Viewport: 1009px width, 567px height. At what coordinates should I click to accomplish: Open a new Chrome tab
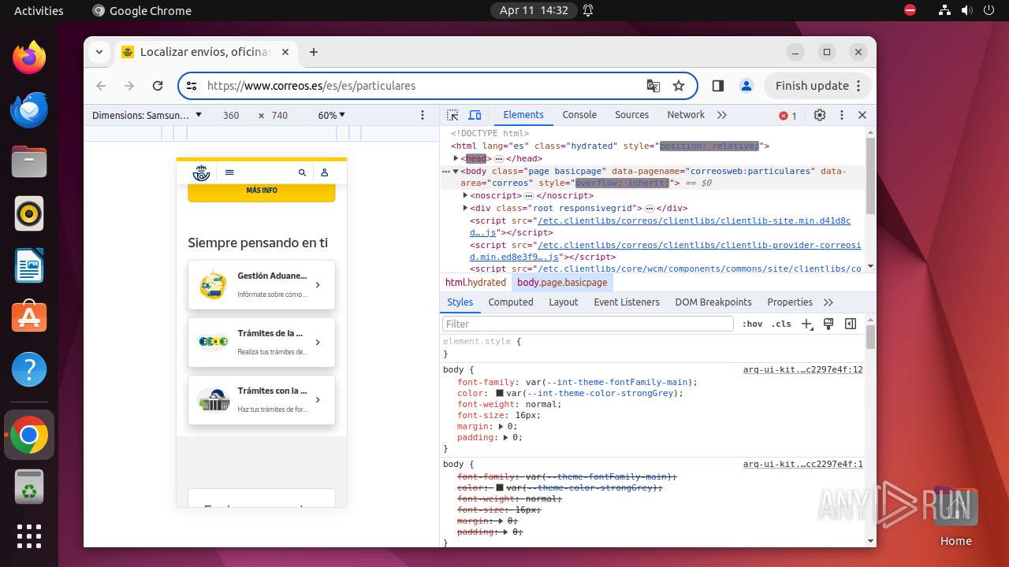click(314, 52)
